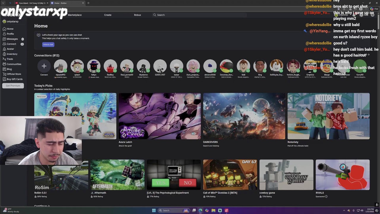Click the Connections (812) heading link

click(47, 56)
